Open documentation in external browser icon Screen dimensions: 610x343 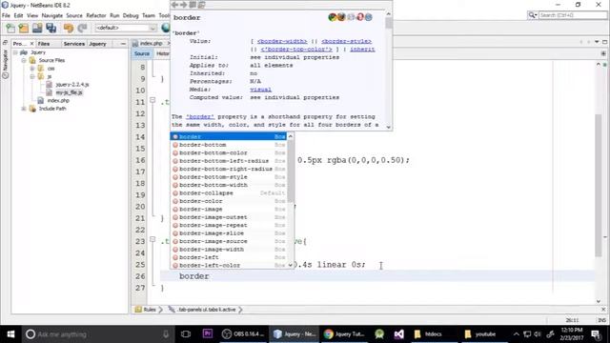click(x=201, y=5)
